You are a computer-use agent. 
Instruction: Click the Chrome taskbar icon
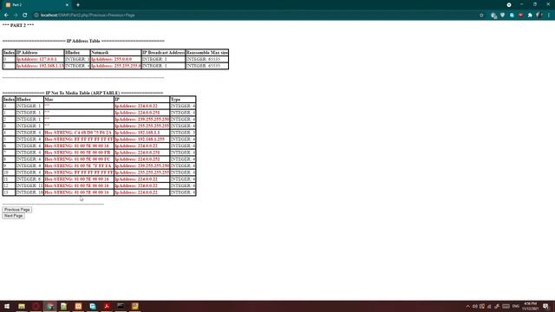(x=50, y=306)
